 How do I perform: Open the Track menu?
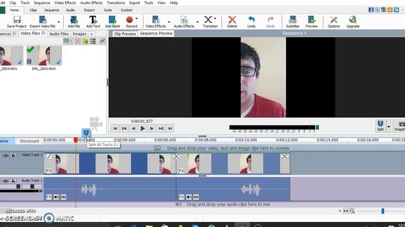(x=25, y=3)
